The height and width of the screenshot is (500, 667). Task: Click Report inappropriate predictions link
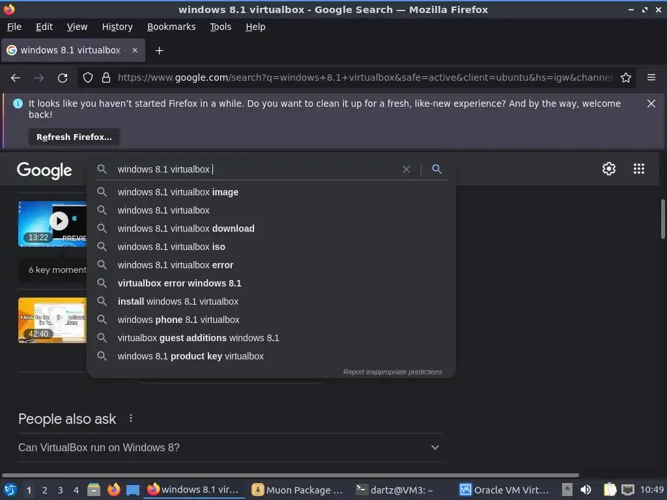(x=393, y=372)
